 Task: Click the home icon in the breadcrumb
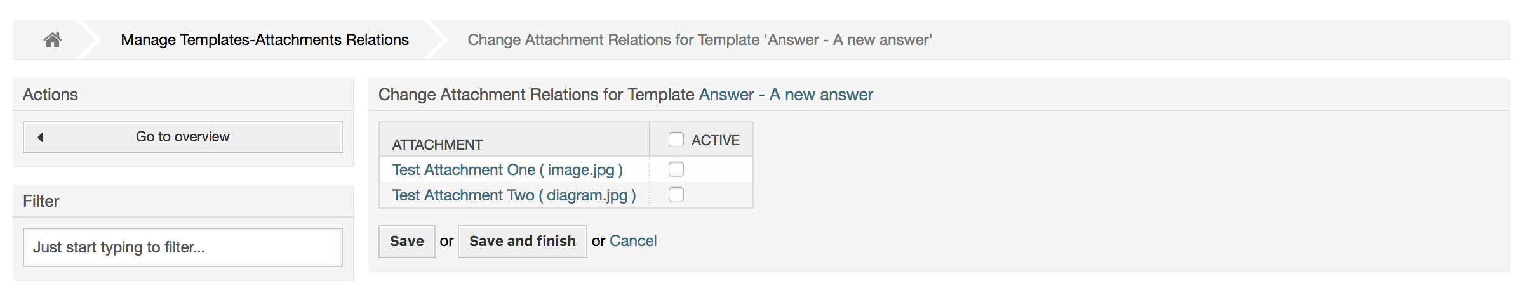point(53,40)
